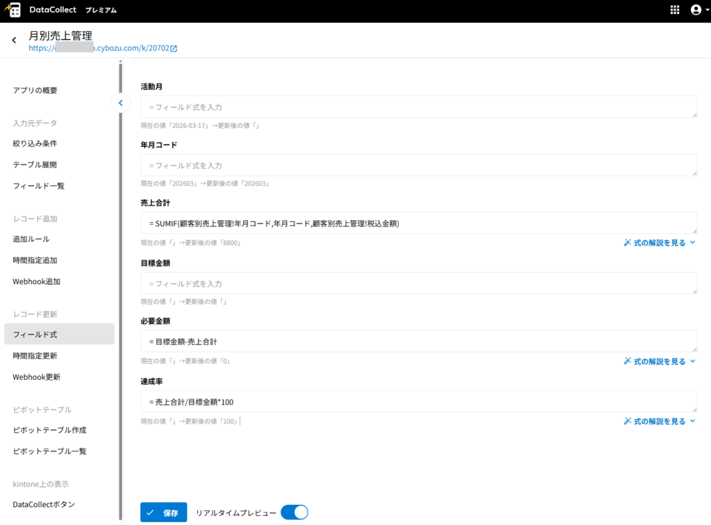
Task: Click the 目標金額 formula input field
Action: pos(418,283)
